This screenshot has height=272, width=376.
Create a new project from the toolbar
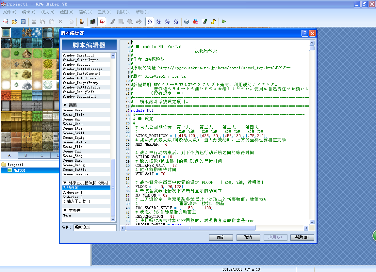6,22
